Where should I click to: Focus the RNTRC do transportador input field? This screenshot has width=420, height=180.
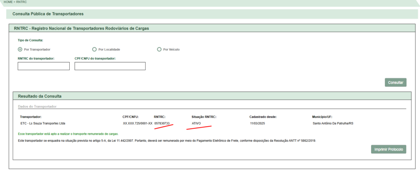tap(43, 66)
